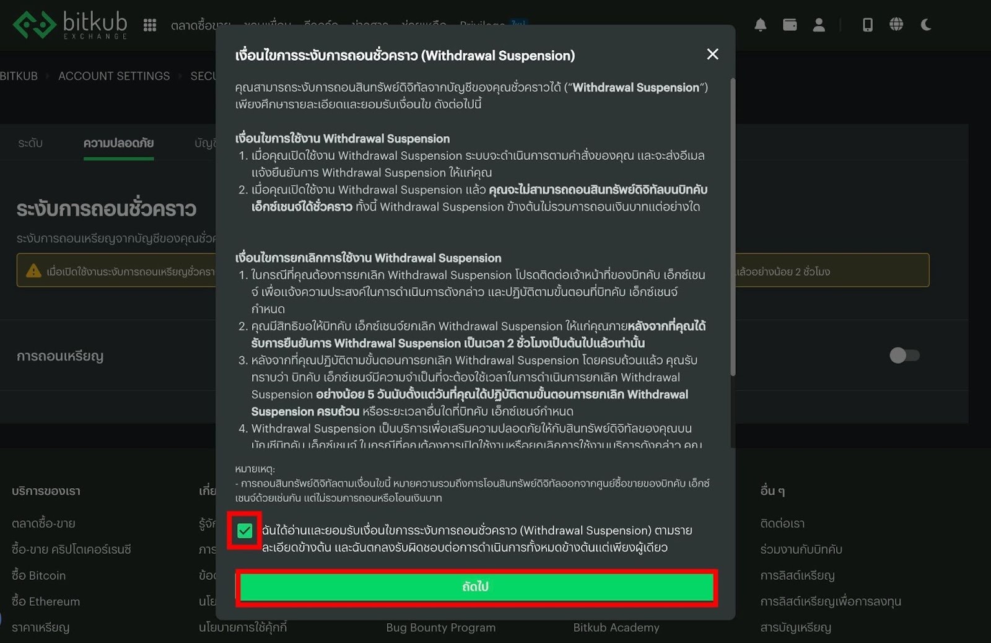The image size is (991, 643).
Task: Click the Bitkub Exchange logo
Action: (x=70, y=25)
